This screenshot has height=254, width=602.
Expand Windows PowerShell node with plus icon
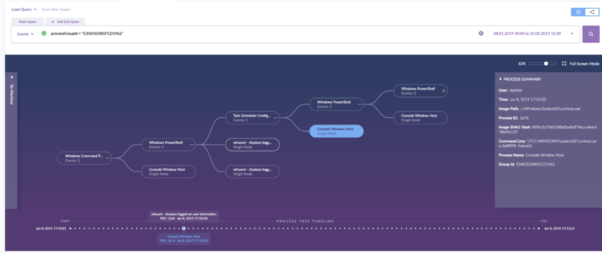444,90
